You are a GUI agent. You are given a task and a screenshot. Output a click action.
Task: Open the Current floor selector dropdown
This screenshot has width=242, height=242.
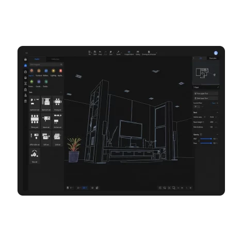pyautogui.click(x=197, y=106)
